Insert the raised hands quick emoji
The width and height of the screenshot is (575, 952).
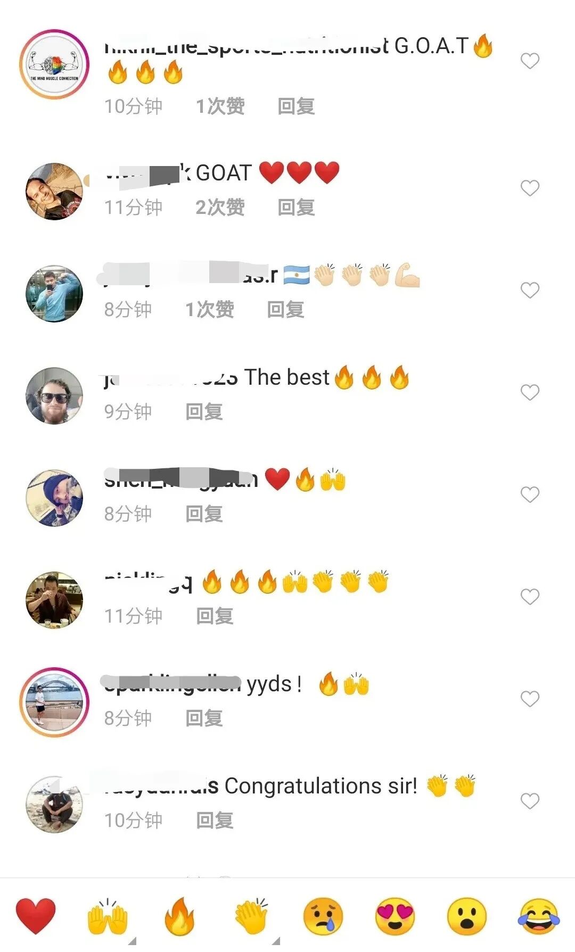108,916
